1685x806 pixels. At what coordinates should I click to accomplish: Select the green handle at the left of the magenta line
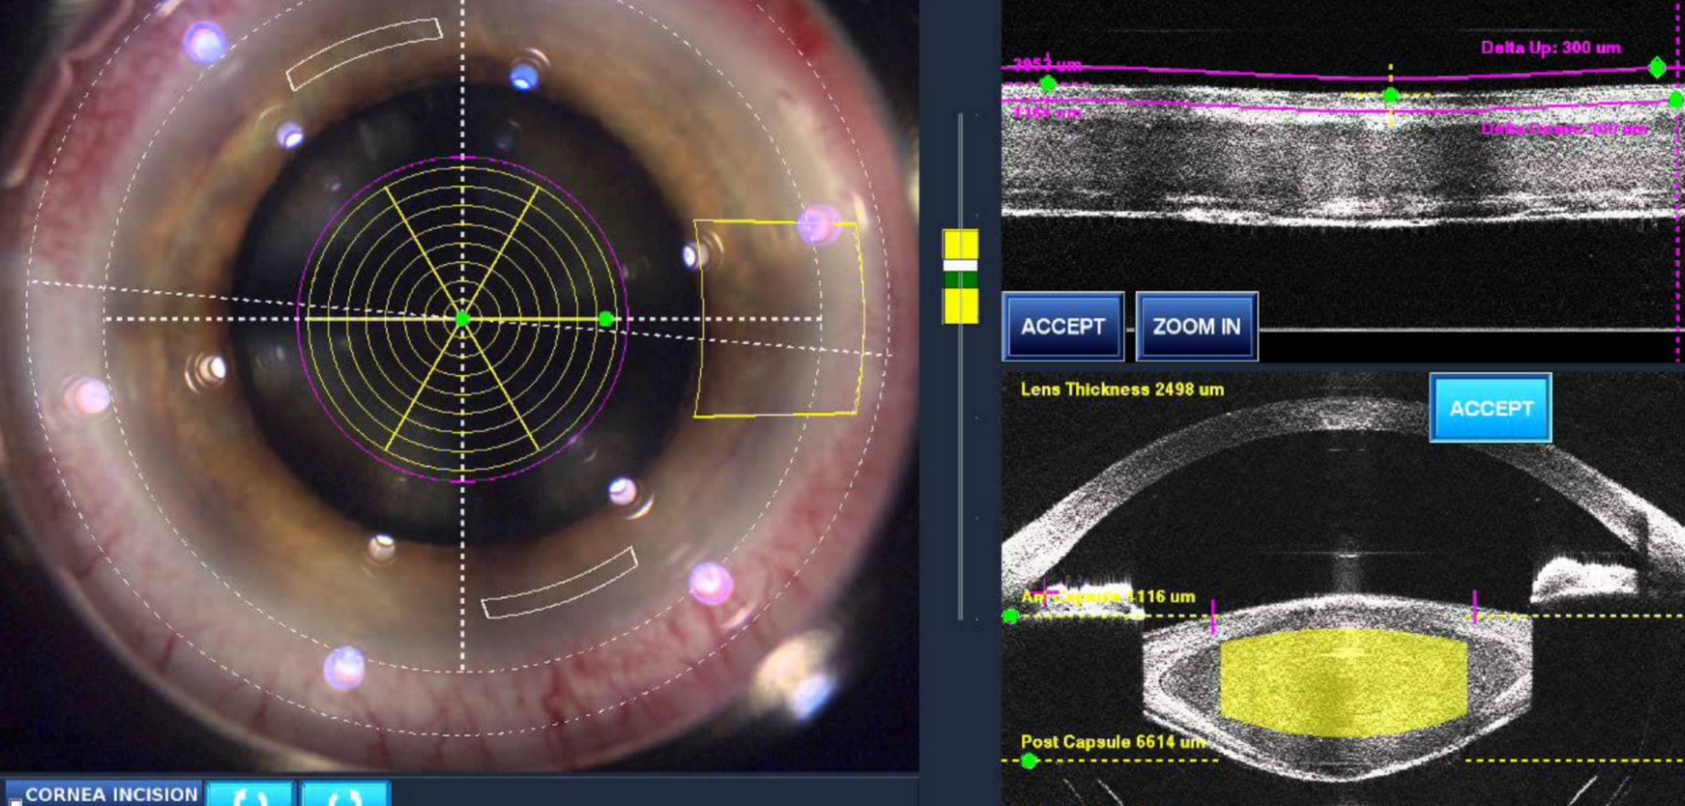point(1047,84)
